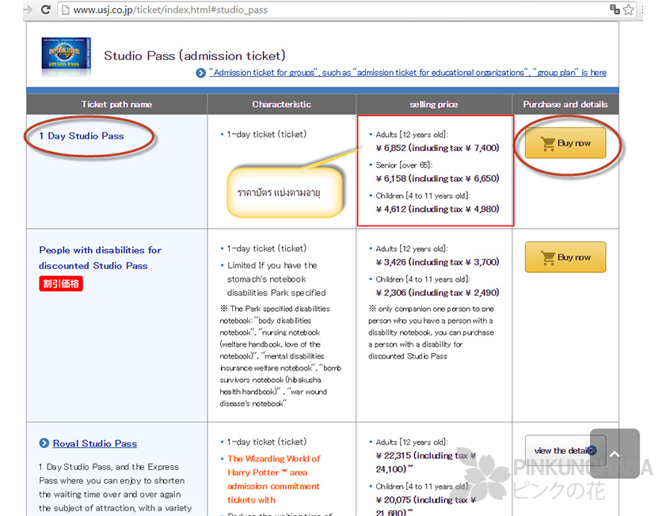Click discounted children price ¥ 2,306

pyautogui.click(x=437, y=293)
